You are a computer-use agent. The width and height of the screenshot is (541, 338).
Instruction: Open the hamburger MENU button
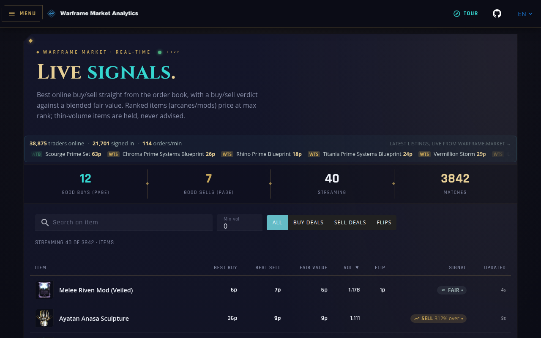point(22,14)
